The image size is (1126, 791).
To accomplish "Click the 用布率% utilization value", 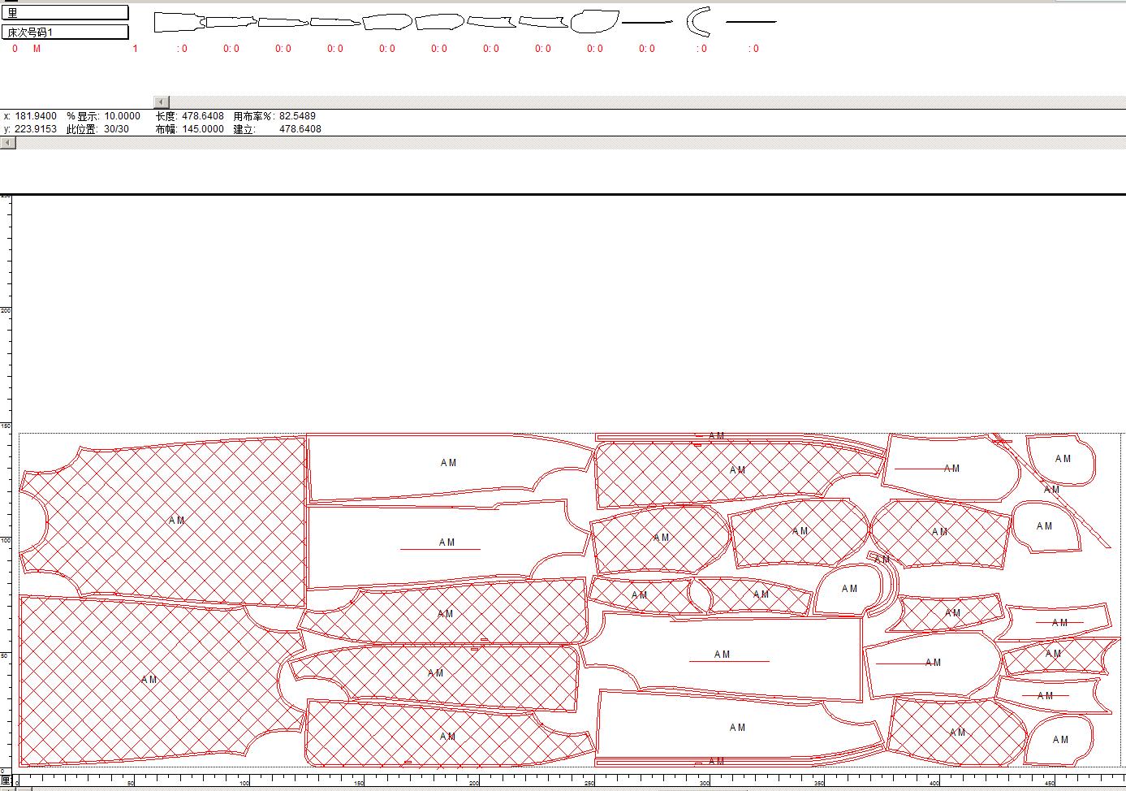I will point(297,116).
